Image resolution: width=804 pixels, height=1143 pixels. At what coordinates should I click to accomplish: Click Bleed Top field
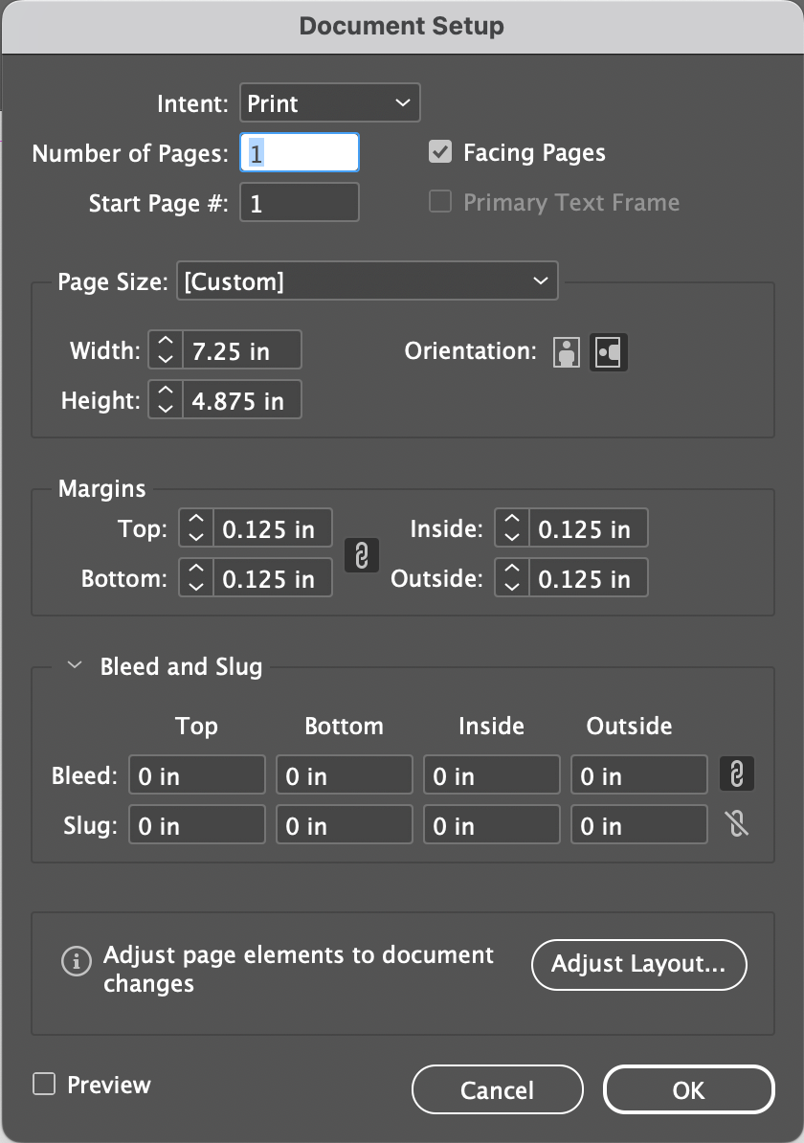197,774
